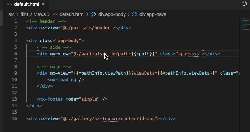Click the closing '</div>' on line 11

[45, 86]
